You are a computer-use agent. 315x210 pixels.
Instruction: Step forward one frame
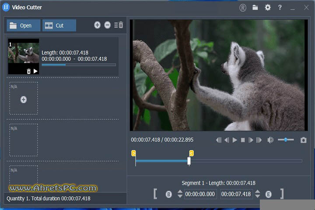pos(251,140)
